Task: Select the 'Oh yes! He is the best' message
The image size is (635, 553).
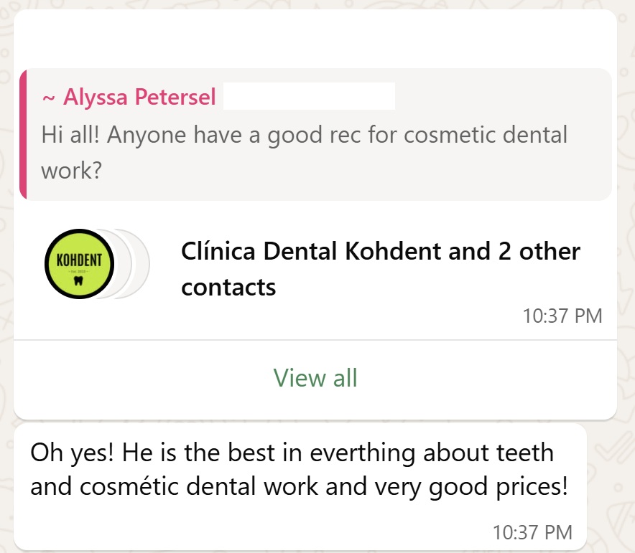Action: click(292, 453)
